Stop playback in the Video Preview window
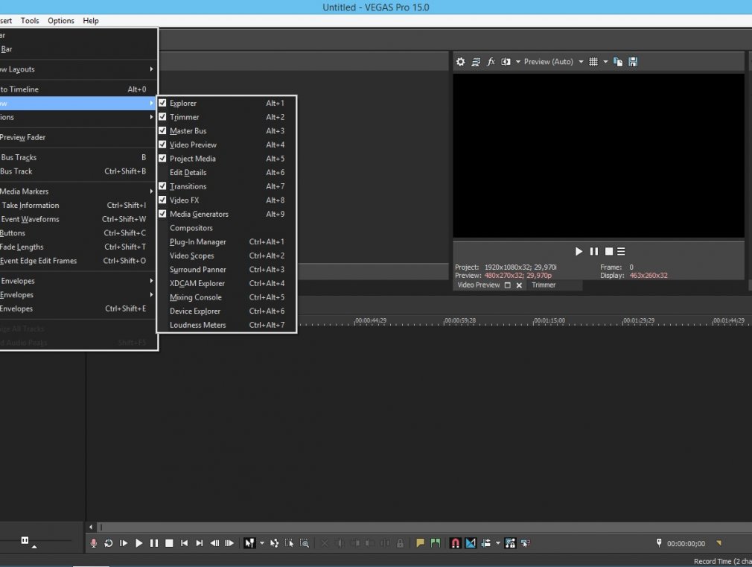This screenshot has width=752, height=567. [x=609, y=251]
